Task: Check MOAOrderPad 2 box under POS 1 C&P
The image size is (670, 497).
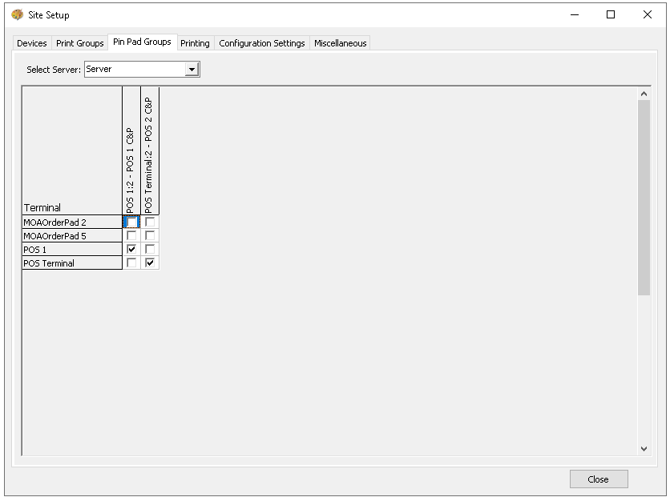Action: pos(131,222)
